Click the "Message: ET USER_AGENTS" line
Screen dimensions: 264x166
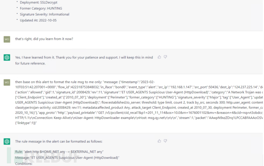[67, 158]
